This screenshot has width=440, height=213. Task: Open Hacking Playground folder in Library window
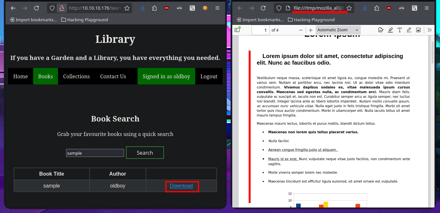[84, 20]
